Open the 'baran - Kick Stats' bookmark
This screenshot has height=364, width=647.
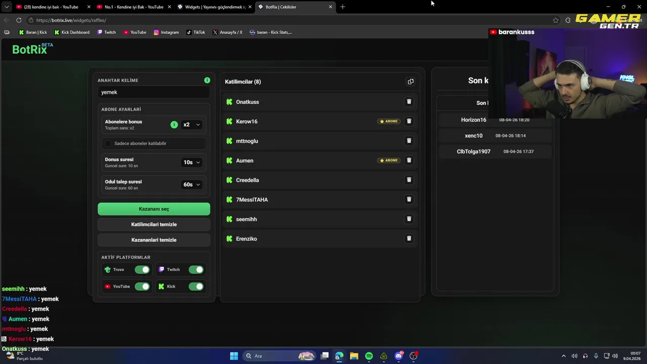pyautogui.click(x=271, y=32)
